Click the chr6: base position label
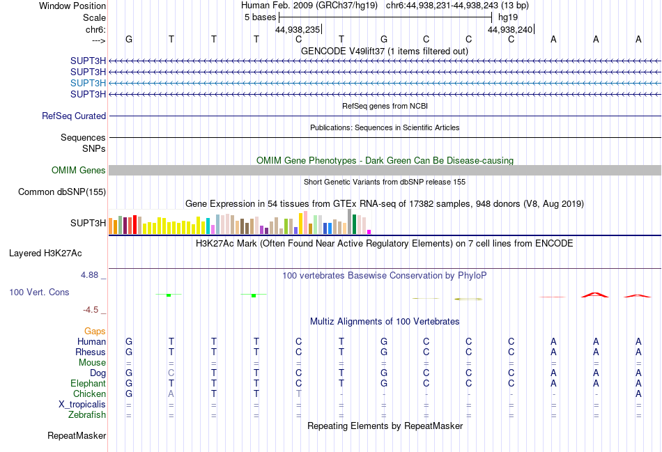 pos(95,29)
